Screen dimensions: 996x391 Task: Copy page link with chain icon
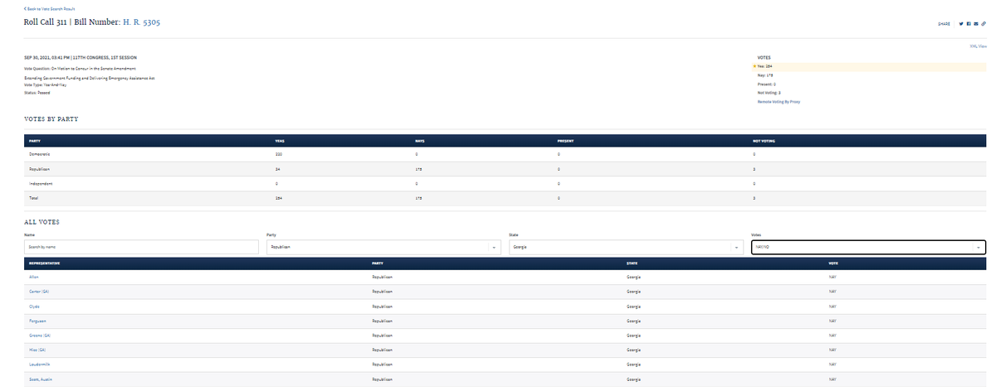984,23
